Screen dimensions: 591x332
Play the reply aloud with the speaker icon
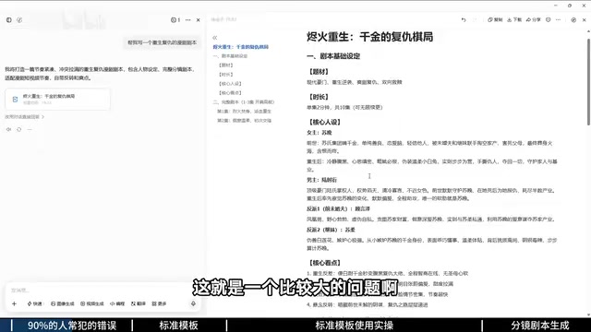pos(8,129)
